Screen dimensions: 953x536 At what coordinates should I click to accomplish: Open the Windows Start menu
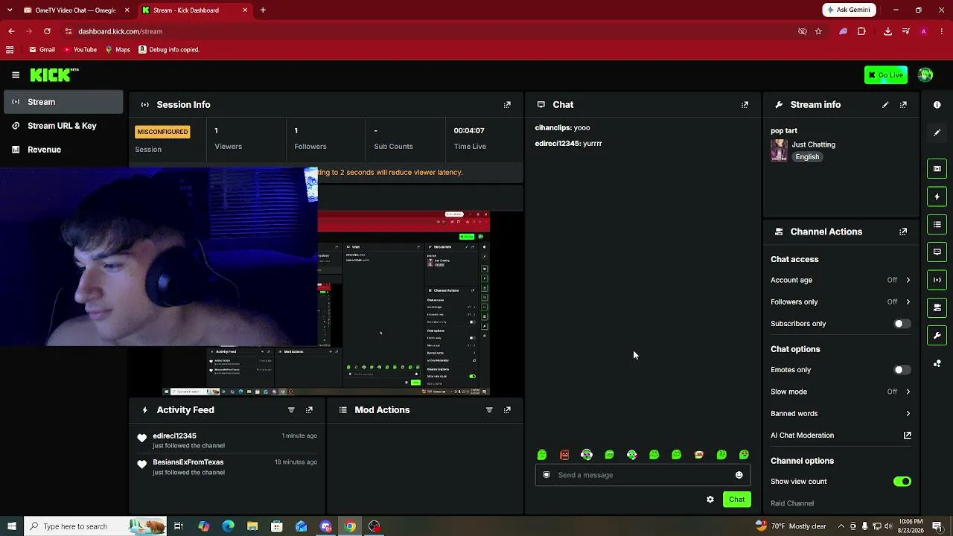point(11,526)
